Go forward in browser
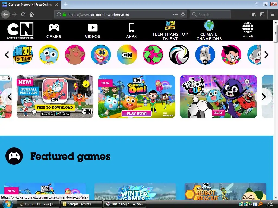 [14, 15]
